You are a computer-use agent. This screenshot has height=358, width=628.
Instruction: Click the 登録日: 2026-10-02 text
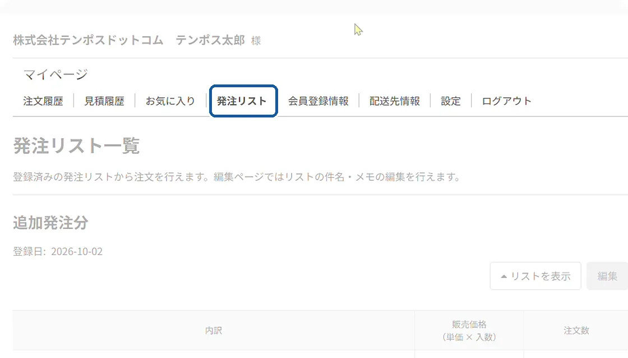point(58,251)
